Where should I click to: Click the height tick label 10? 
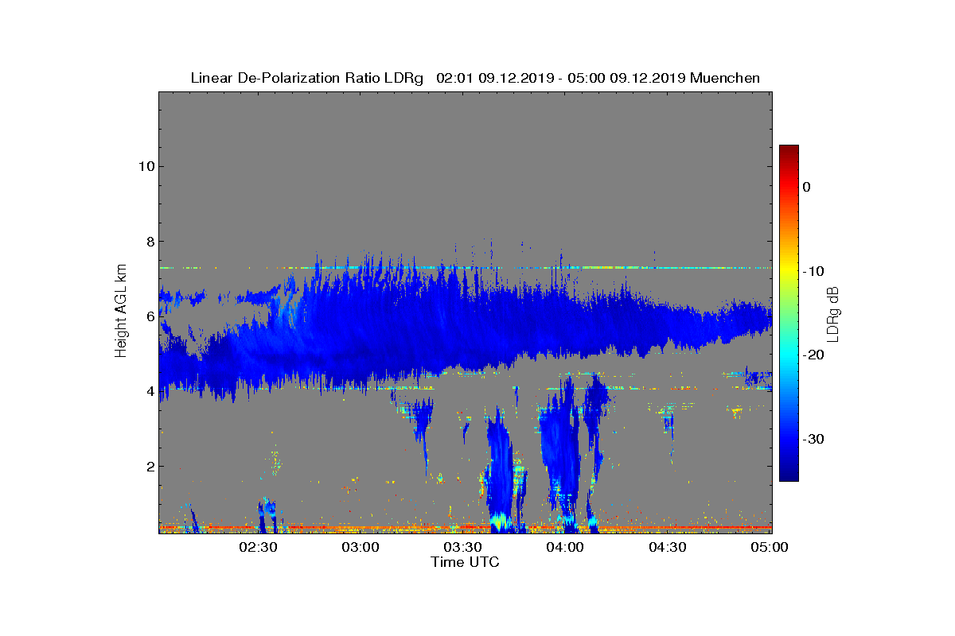pyautogui.click(x=146, y=166)
